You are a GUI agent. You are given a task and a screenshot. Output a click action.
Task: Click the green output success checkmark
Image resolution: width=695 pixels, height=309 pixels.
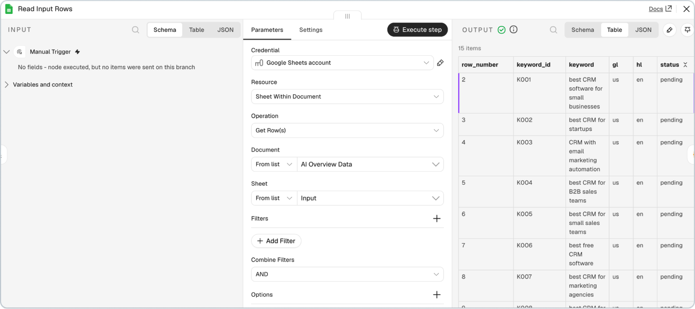click(x=501, y=30)
